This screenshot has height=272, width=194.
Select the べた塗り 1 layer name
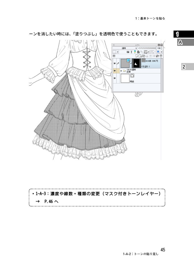(145, 66)
